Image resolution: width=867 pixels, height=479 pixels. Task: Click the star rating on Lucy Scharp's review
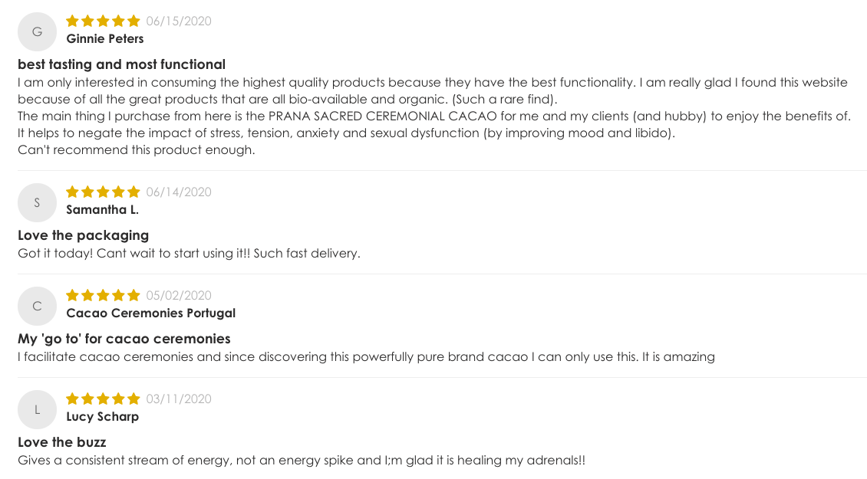[103, 399]
